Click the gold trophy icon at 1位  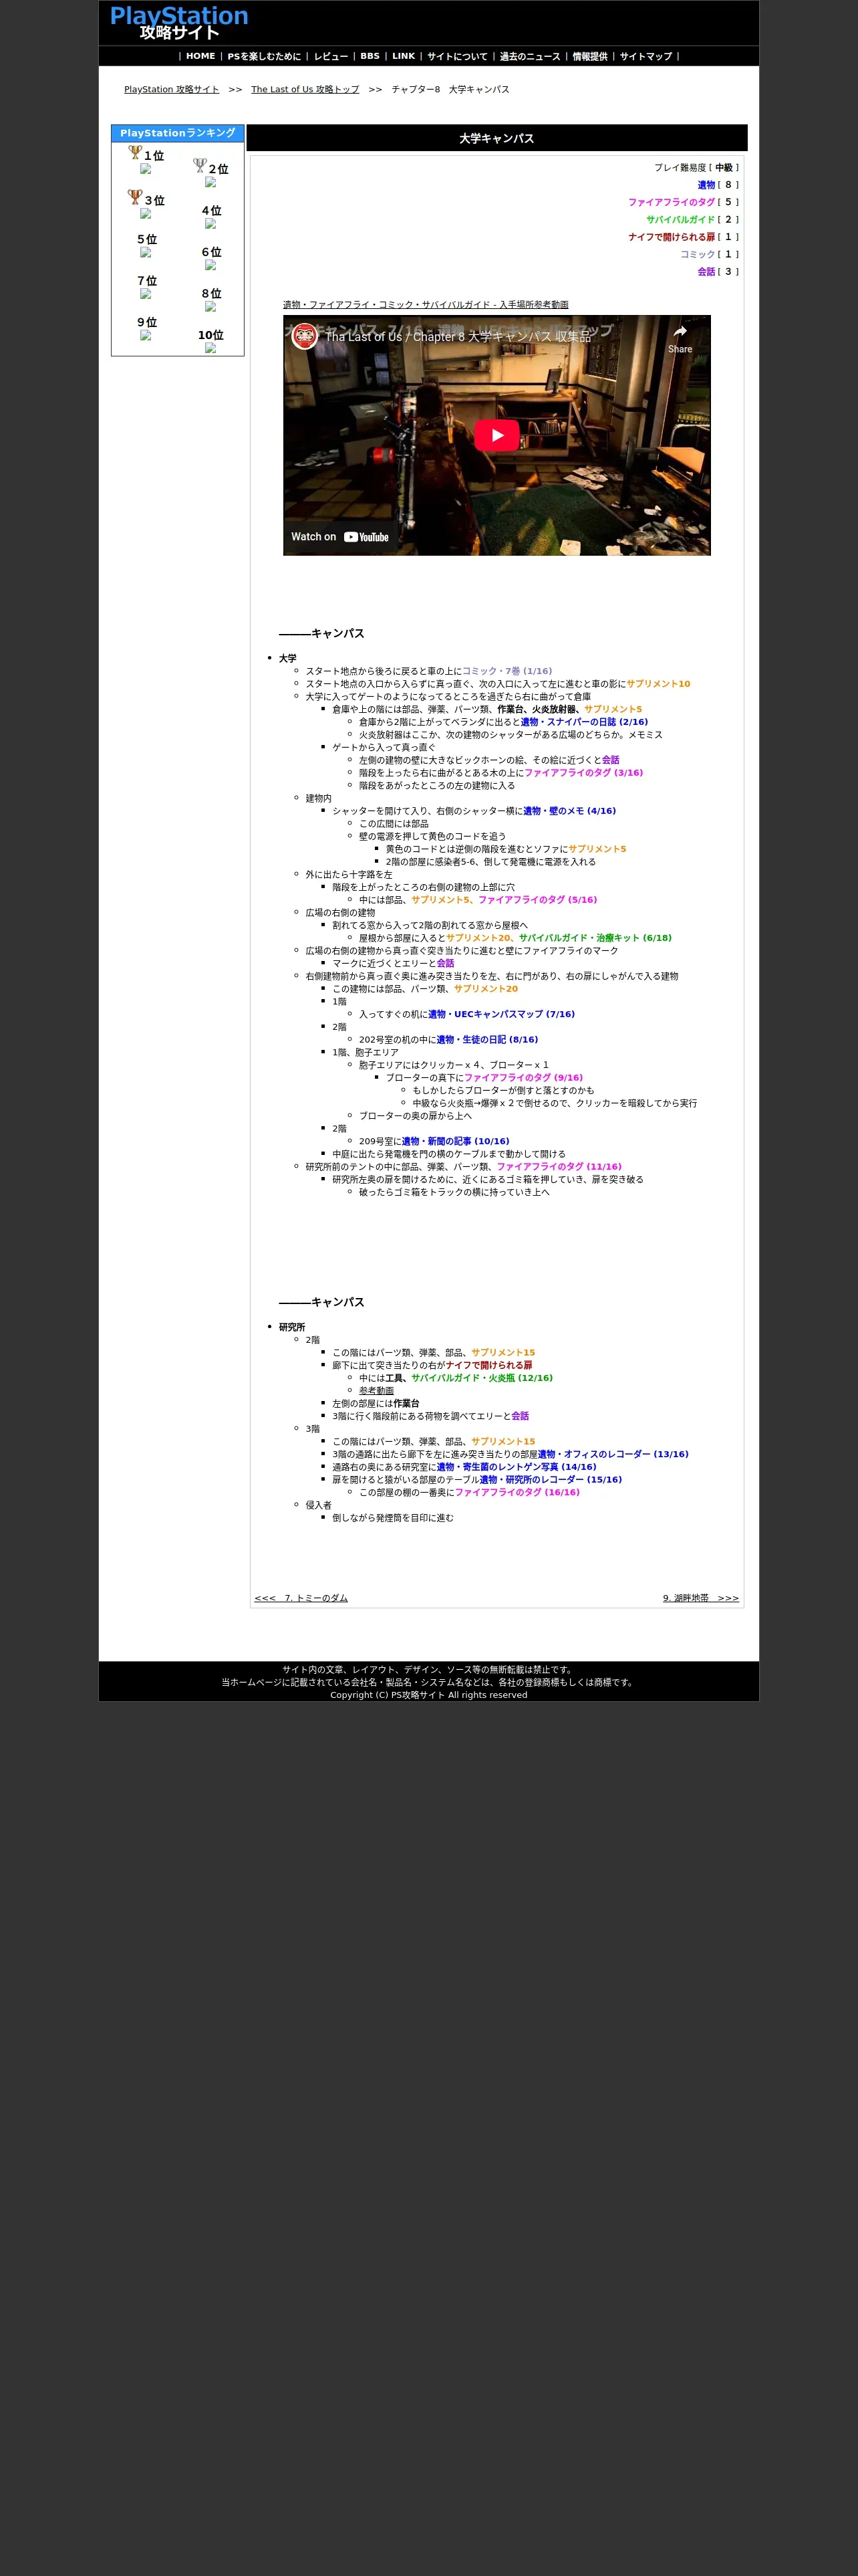[x=136, y=152]
